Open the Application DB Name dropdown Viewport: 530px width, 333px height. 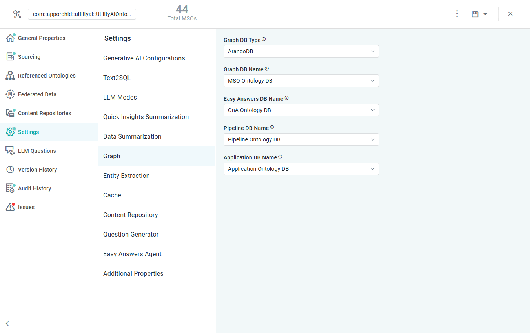point(301,169)
